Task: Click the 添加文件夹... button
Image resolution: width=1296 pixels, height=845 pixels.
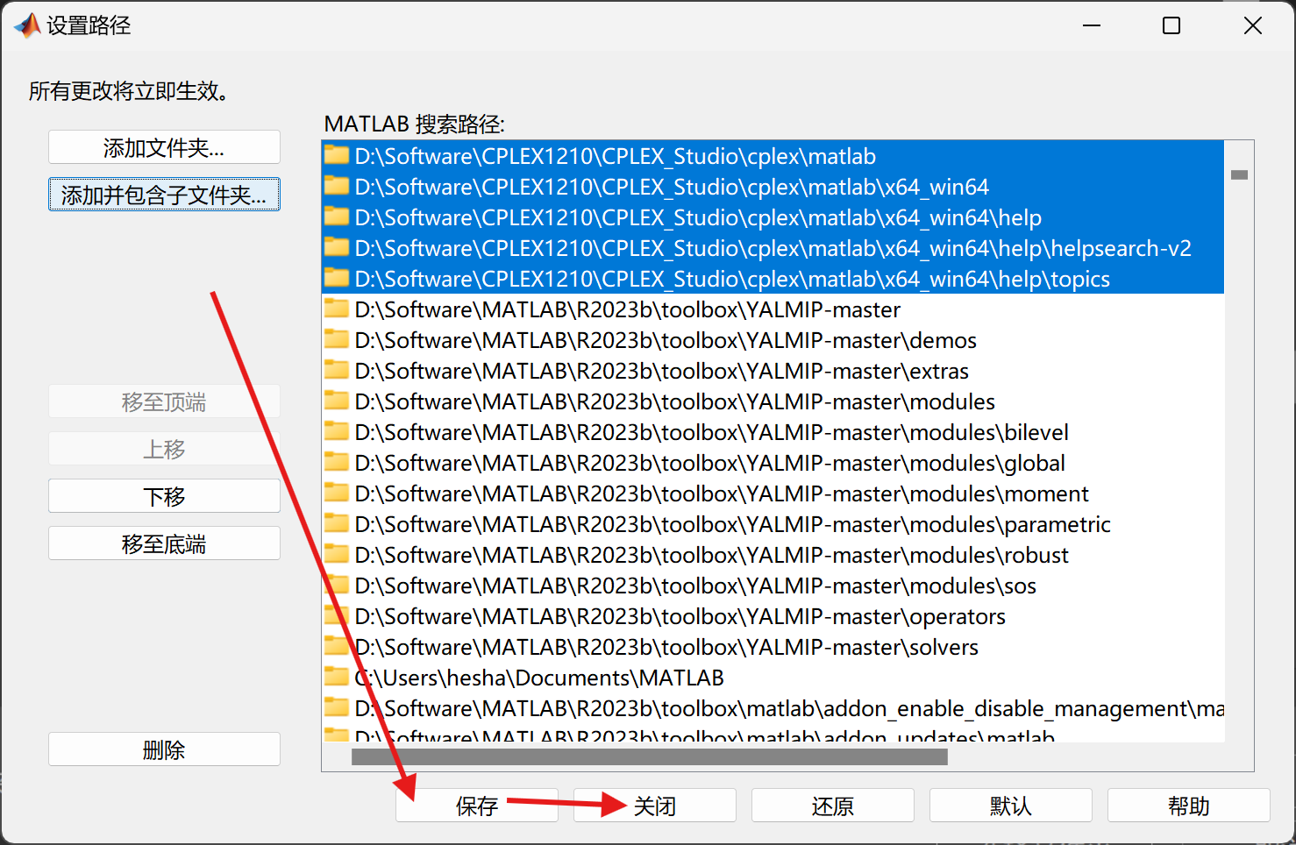Action: pos(164,147)
